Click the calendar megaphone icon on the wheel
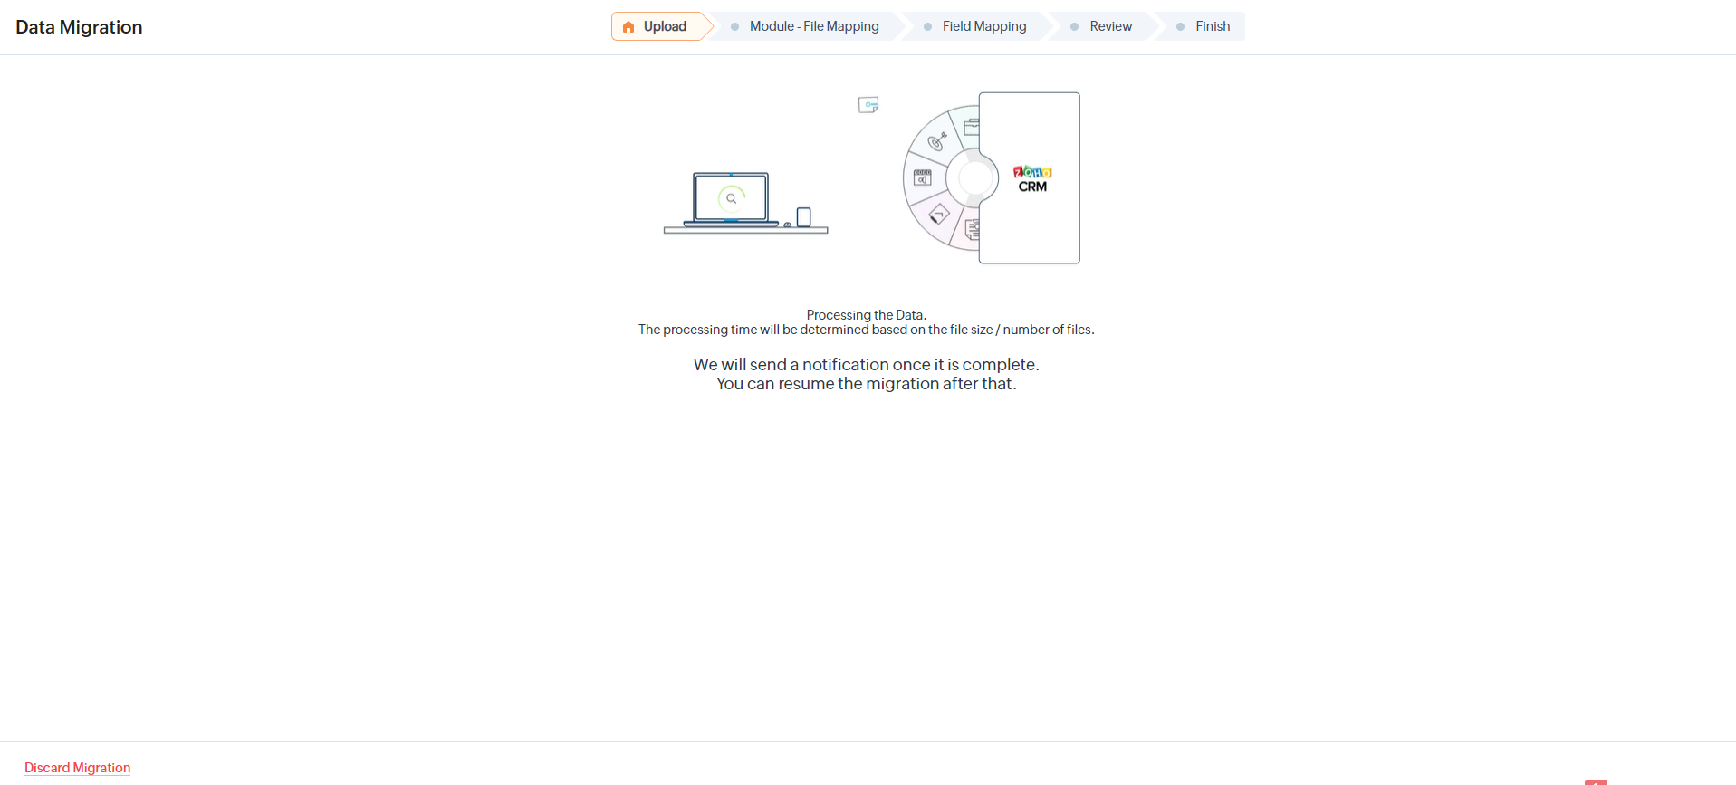Screen dimensions: 1736x785 (922, 177)
